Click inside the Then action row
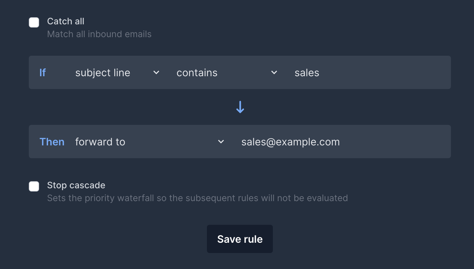 384,142
